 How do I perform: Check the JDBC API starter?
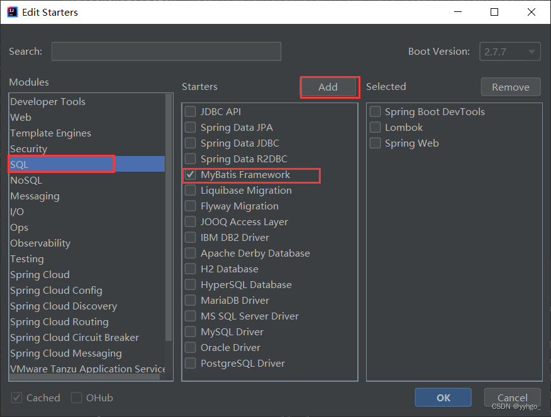(191, 112)
